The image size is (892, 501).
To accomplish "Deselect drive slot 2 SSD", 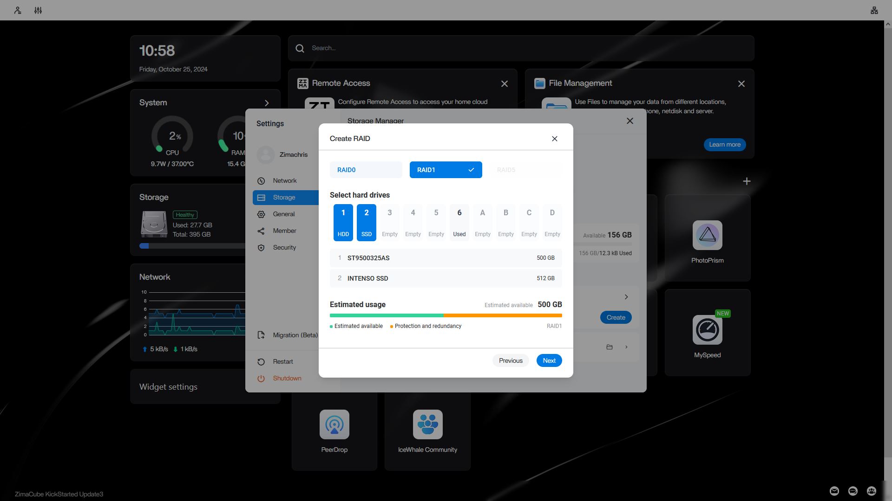I will (366, 222).
